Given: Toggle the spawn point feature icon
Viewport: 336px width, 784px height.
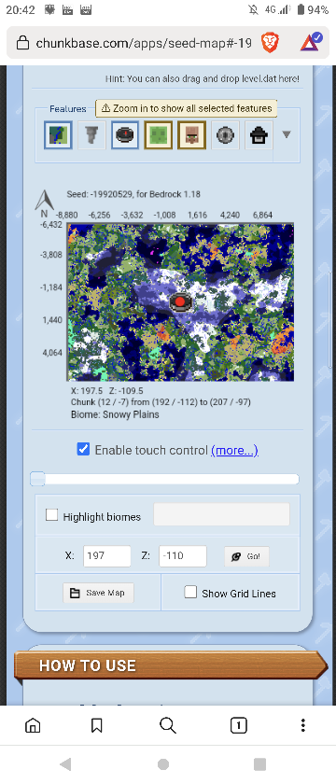Looking at the screenshot, I should pos(125,134).
